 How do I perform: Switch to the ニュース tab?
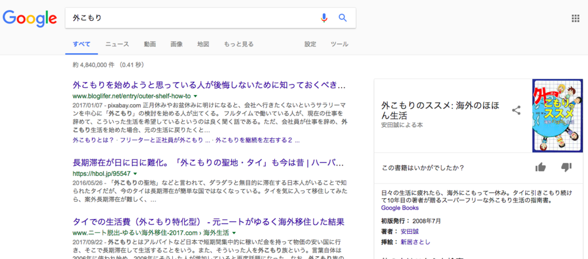coord(117,44)
